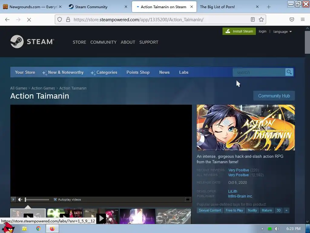Select the Sexual Content tag
Screen dimensions: 310x233
(x=210, y=211)
